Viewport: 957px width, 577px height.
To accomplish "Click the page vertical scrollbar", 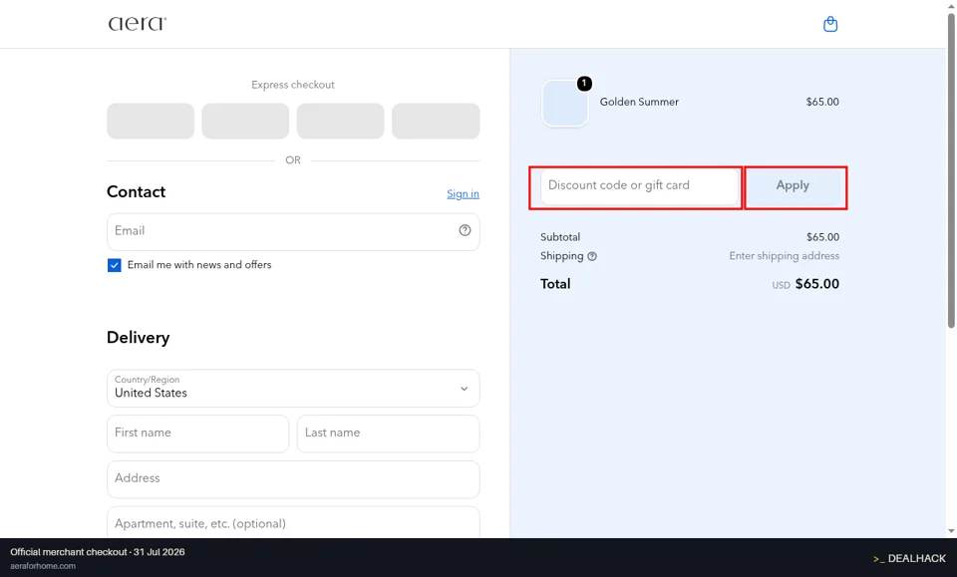I will coord(951,170).
